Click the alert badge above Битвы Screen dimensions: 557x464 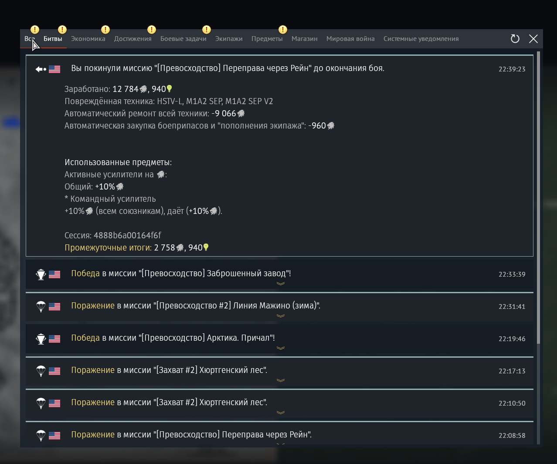(x=62, y=30)
